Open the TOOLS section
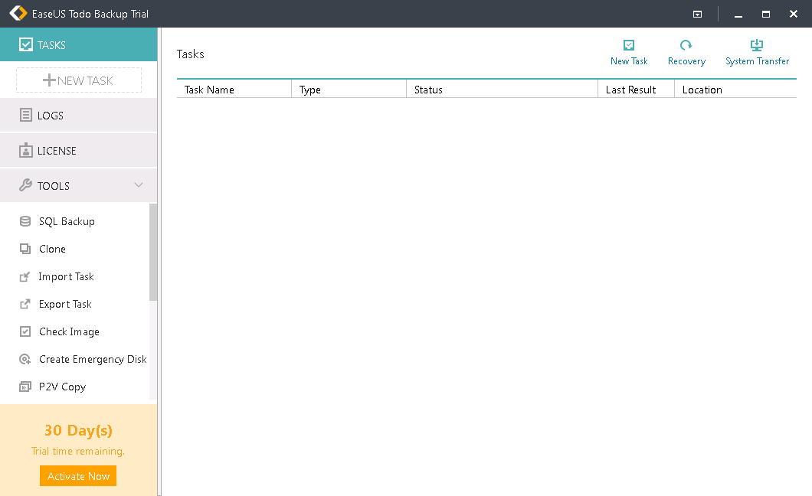812x496 pixels. 79,186
